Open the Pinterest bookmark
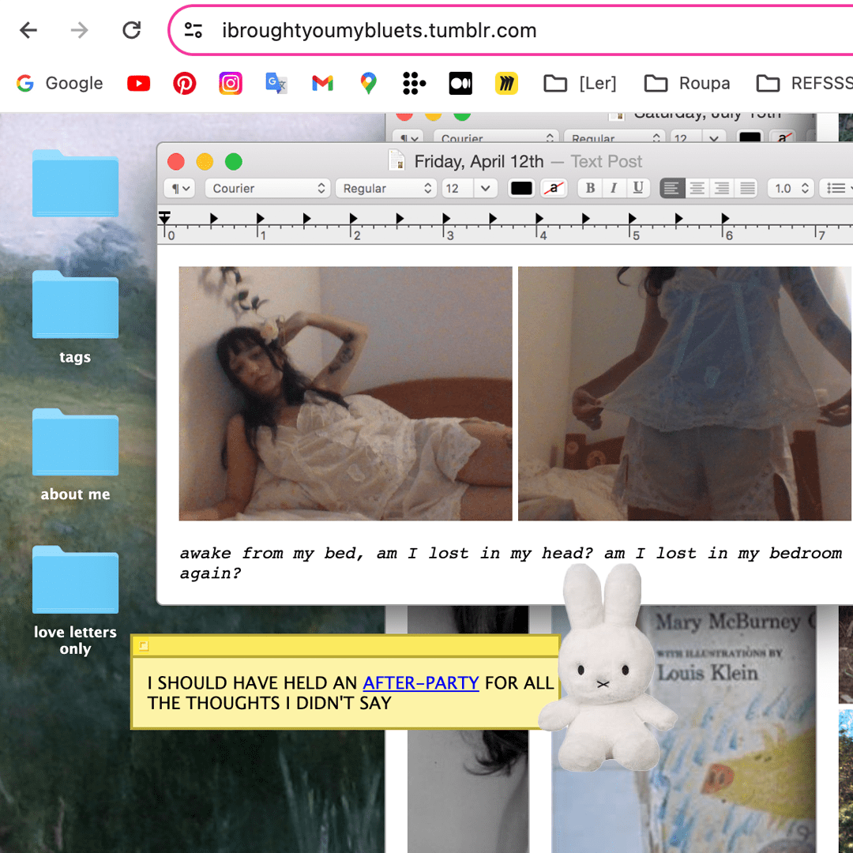The image size is (853, 853). pos(185,83)
